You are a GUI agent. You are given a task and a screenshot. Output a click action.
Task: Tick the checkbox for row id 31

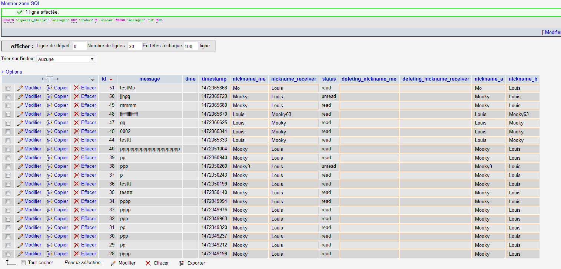coord(8,228)
